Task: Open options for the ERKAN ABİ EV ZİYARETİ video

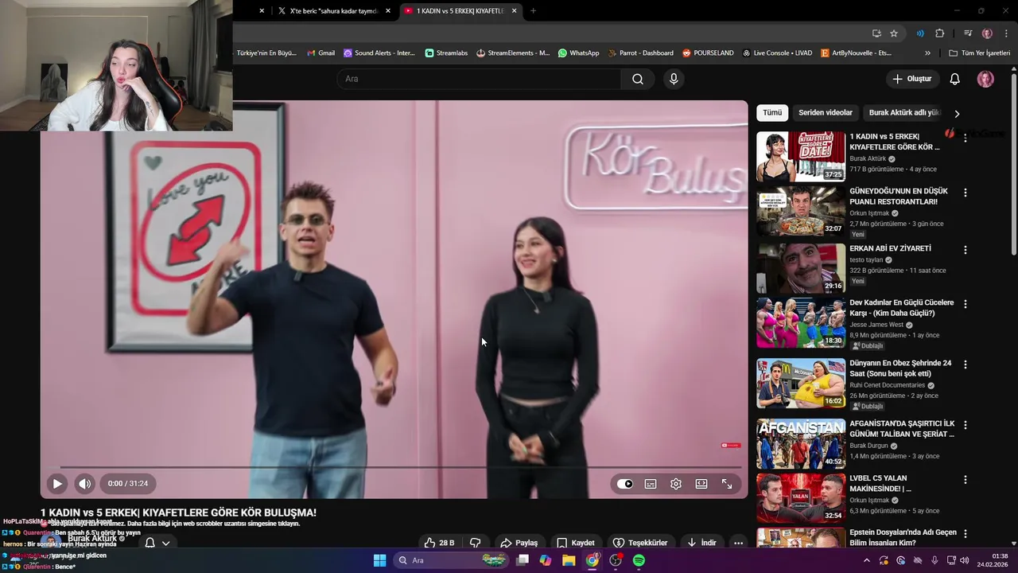Action: pos(966,250)
